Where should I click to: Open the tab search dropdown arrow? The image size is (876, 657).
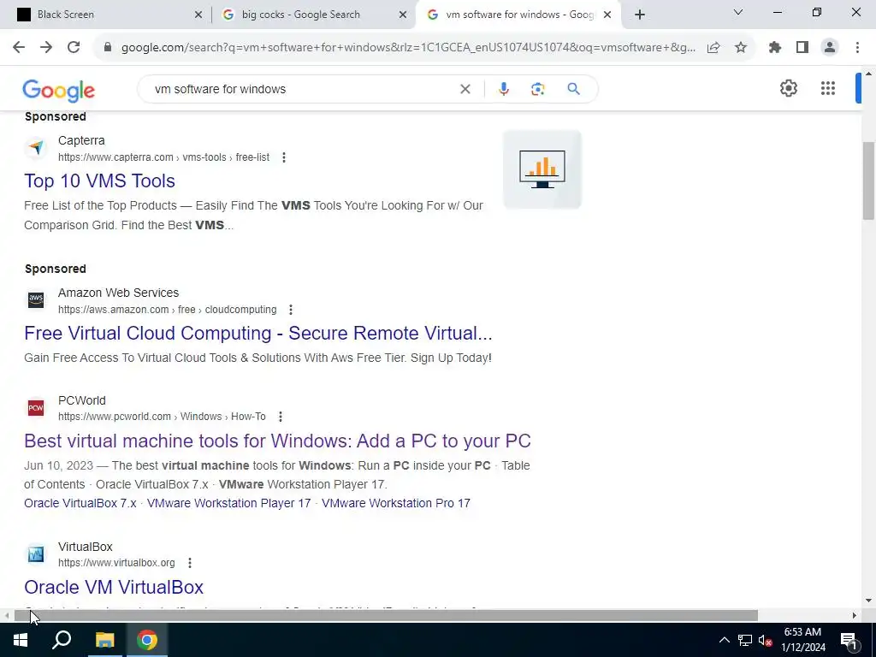point(738,12)
